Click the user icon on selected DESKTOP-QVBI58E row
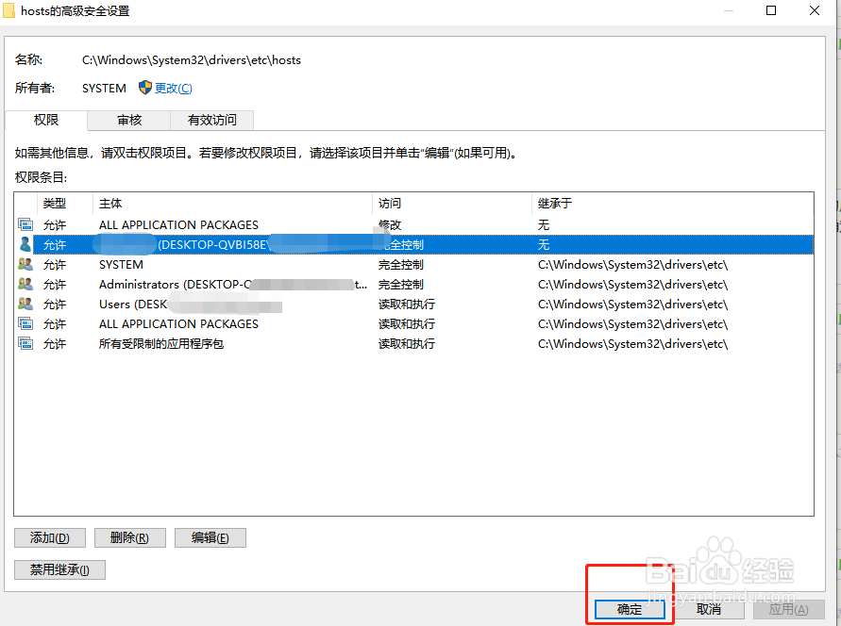 click(25, 244)
